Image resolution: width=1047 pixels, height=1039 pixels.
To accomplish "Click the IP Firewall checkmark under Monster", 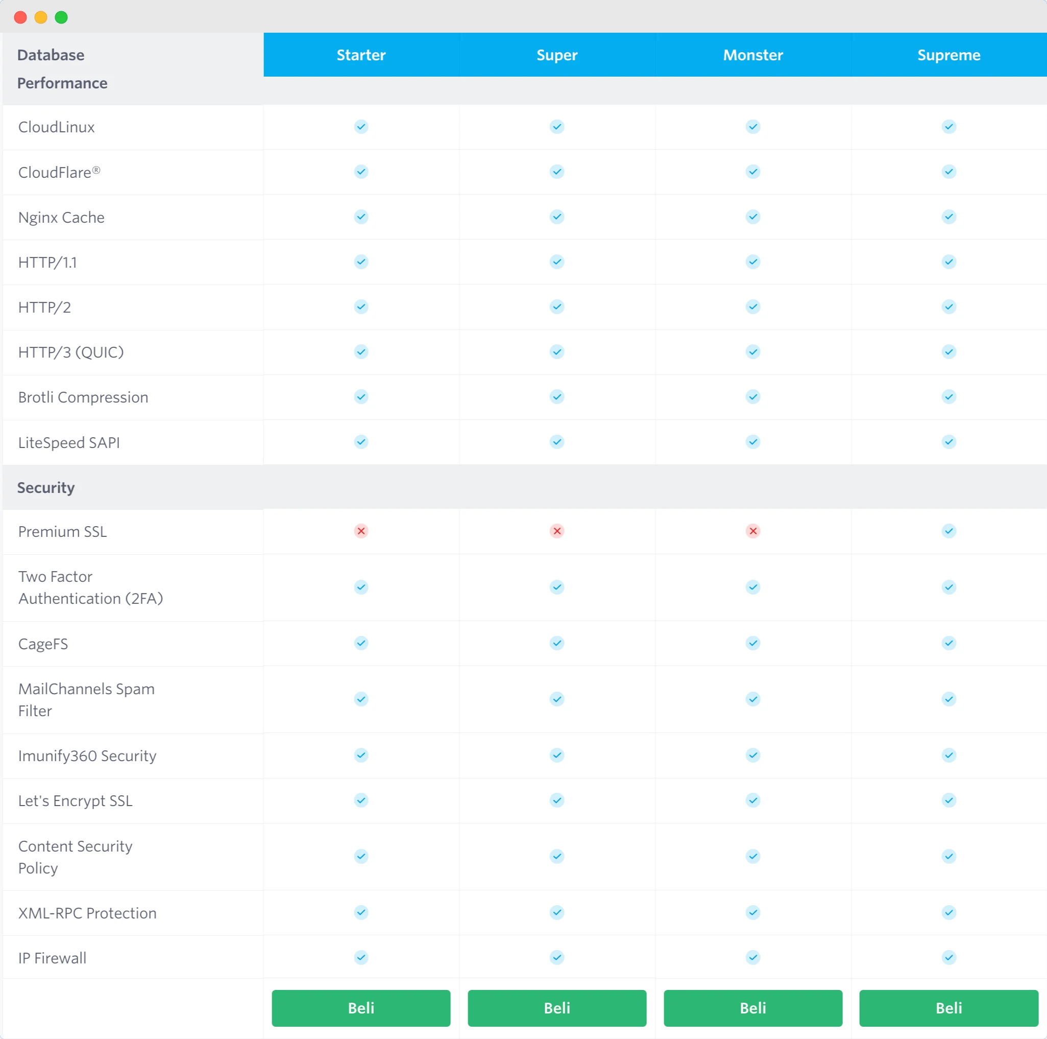I will pos(753,958).
